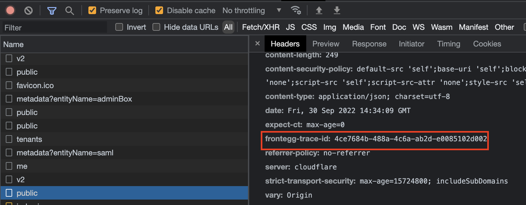Open the No throttling dropdown
Image resolution: width=526 pixels, height=205 pixels.
(x=252, y=11)
